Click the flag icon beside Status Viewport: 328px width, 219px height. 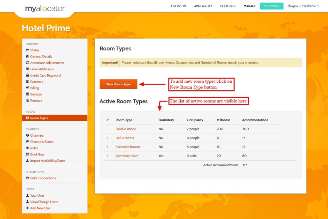point(27,50)
